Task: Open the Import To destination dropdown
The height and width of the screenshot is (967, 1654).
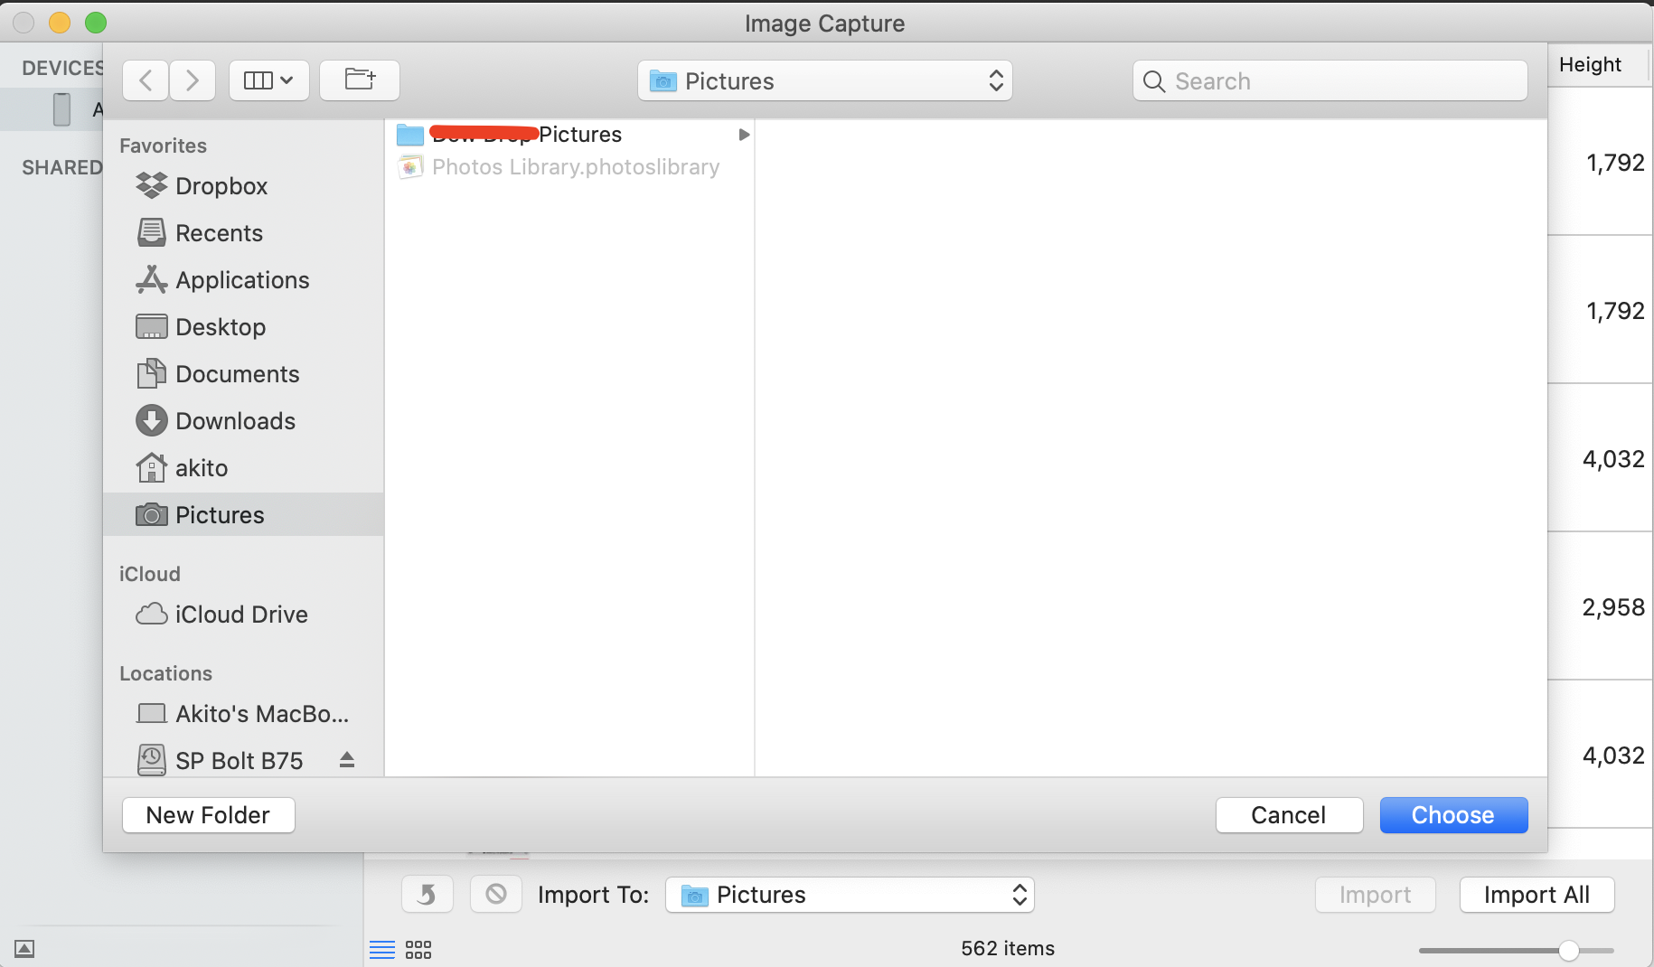Action: (850, 895)
